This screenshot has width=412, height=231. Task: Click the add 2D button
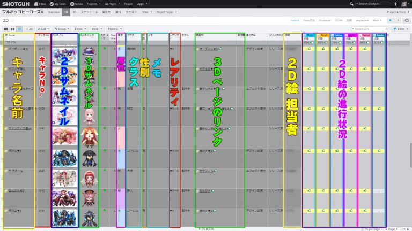(x=30, y=29)
